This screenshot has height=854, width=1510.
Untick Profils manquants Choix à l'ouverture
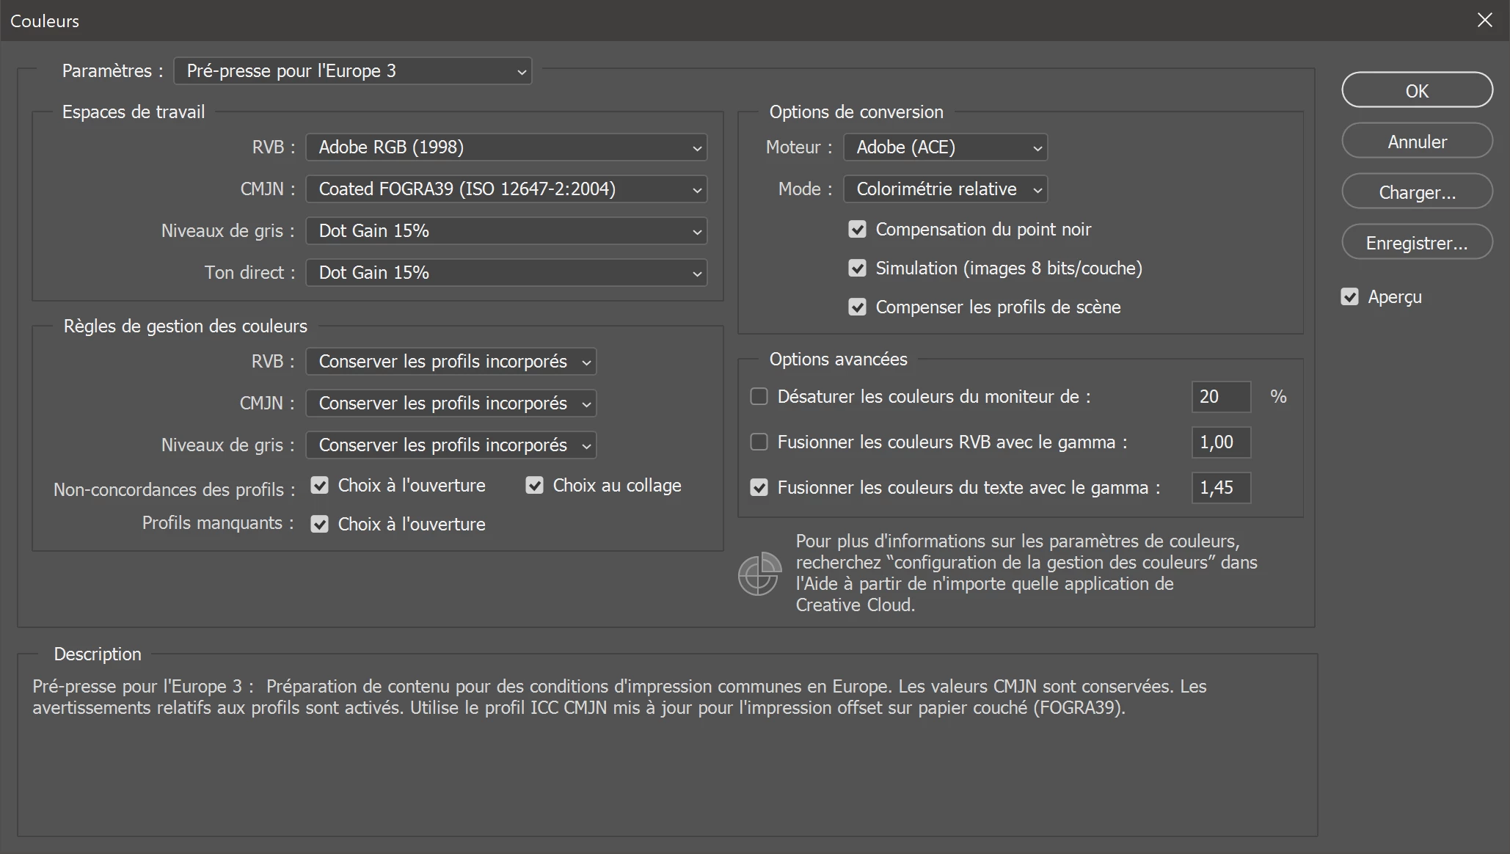point(319,525)
